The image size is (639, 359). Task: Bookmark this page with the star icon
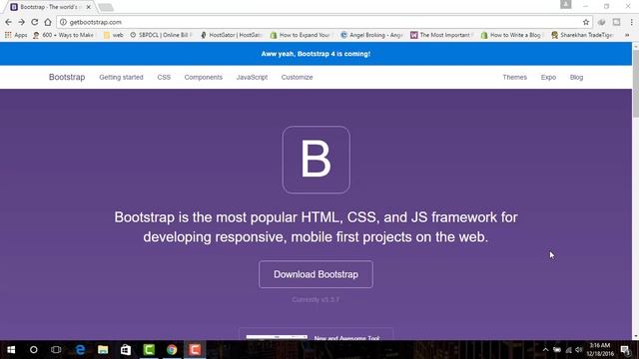586,22
